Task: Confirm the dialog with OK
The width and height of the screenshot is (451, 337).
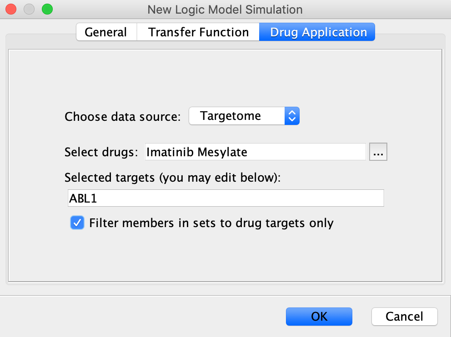Action: point(319,317)
